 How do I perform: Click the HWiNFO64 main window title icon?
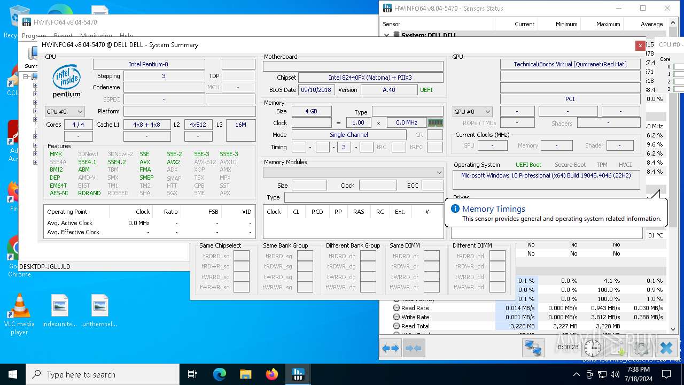pos(27,22)
